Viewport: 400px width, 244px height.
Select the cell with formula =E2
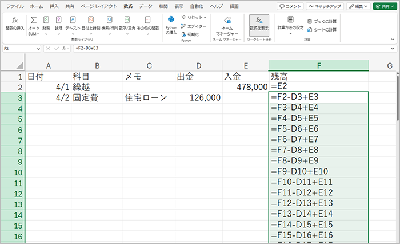(x=319, y=87)
